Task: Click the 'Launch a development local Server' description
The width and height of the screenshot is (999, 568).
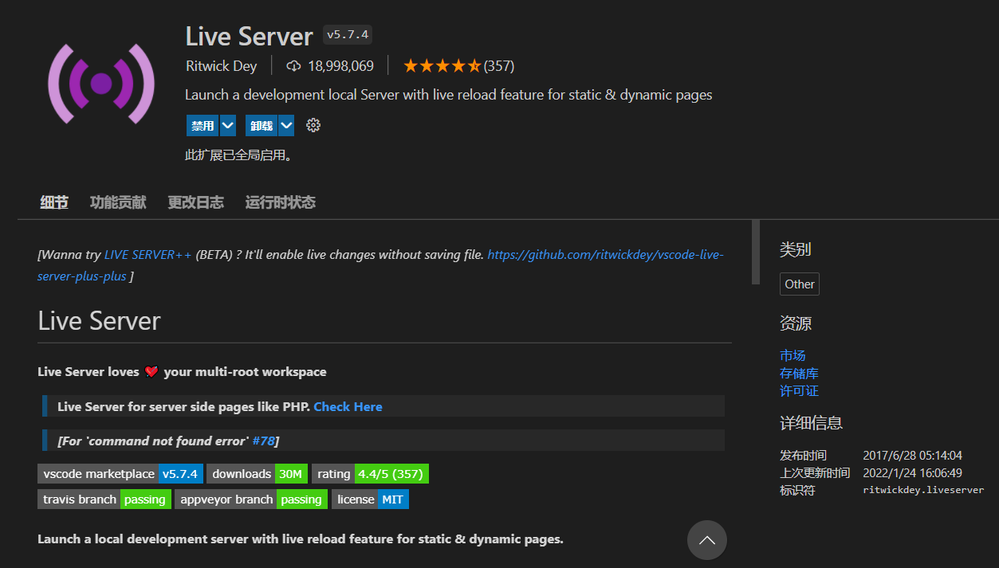Action: pyautogui.click(x=449, y=95)
